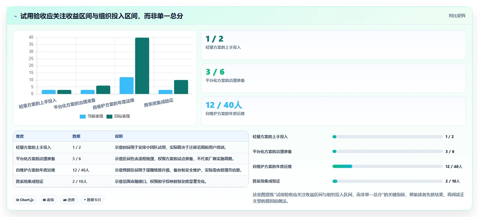The image size is (479, 217).
Task: Click the summary paragraph starting 这张图提炼
Action: point(359,198)
